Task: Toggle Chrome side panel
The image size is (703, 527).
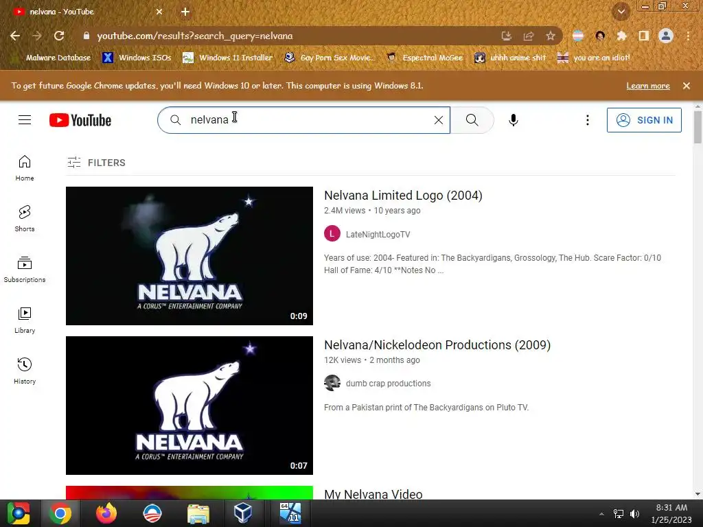Action: [644, 36]
